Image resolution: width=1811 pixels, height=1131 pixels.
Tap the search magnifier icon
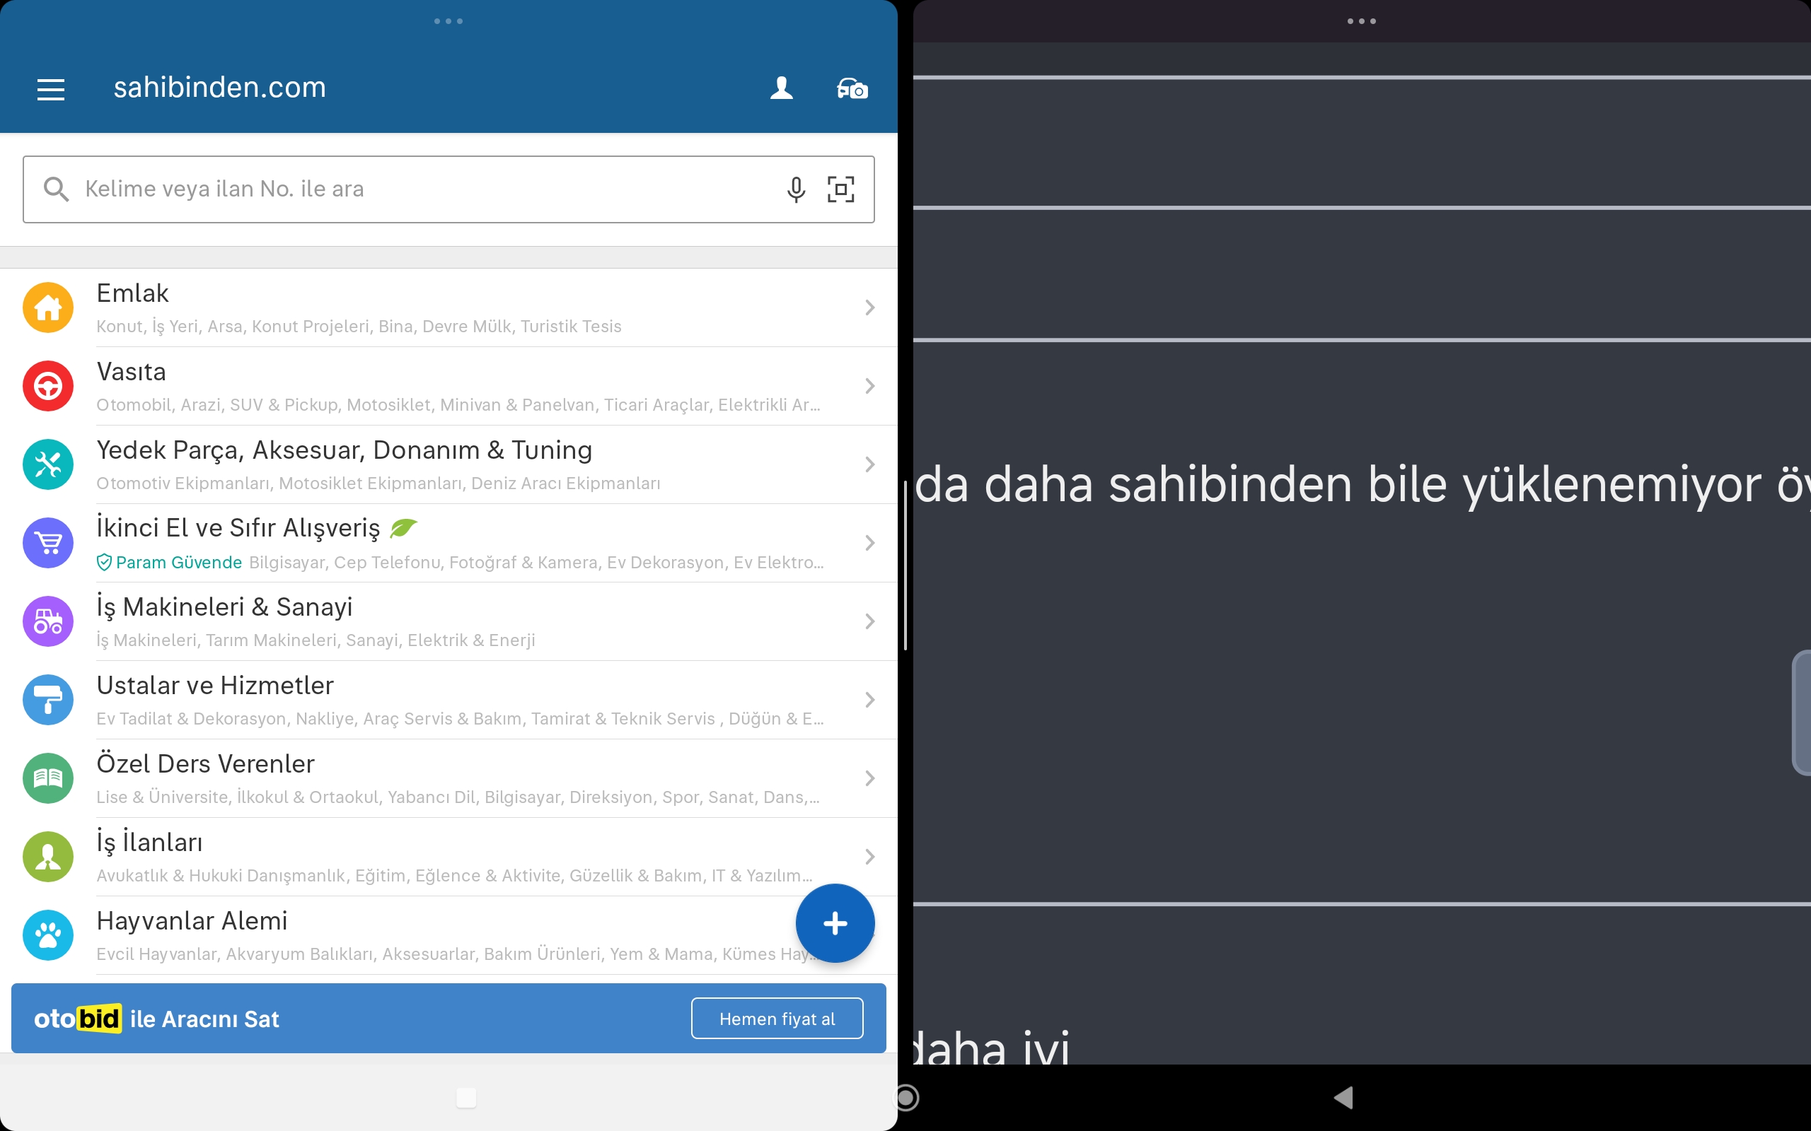(x=56, y=189)
